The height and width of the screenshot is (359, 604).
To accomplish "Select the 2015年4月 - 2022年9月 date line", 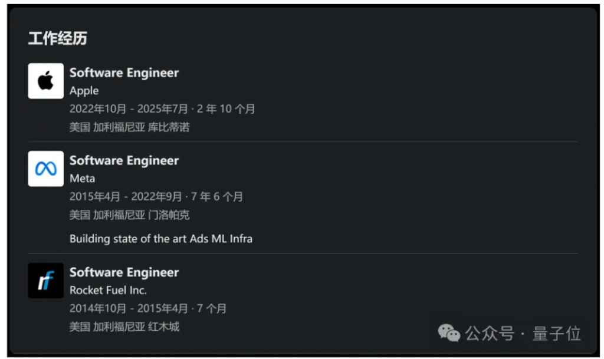I will click(129, 196).
